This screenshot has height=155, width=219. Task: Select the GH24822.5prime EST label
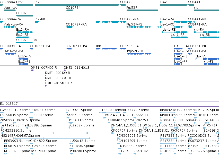coord(43,141)
